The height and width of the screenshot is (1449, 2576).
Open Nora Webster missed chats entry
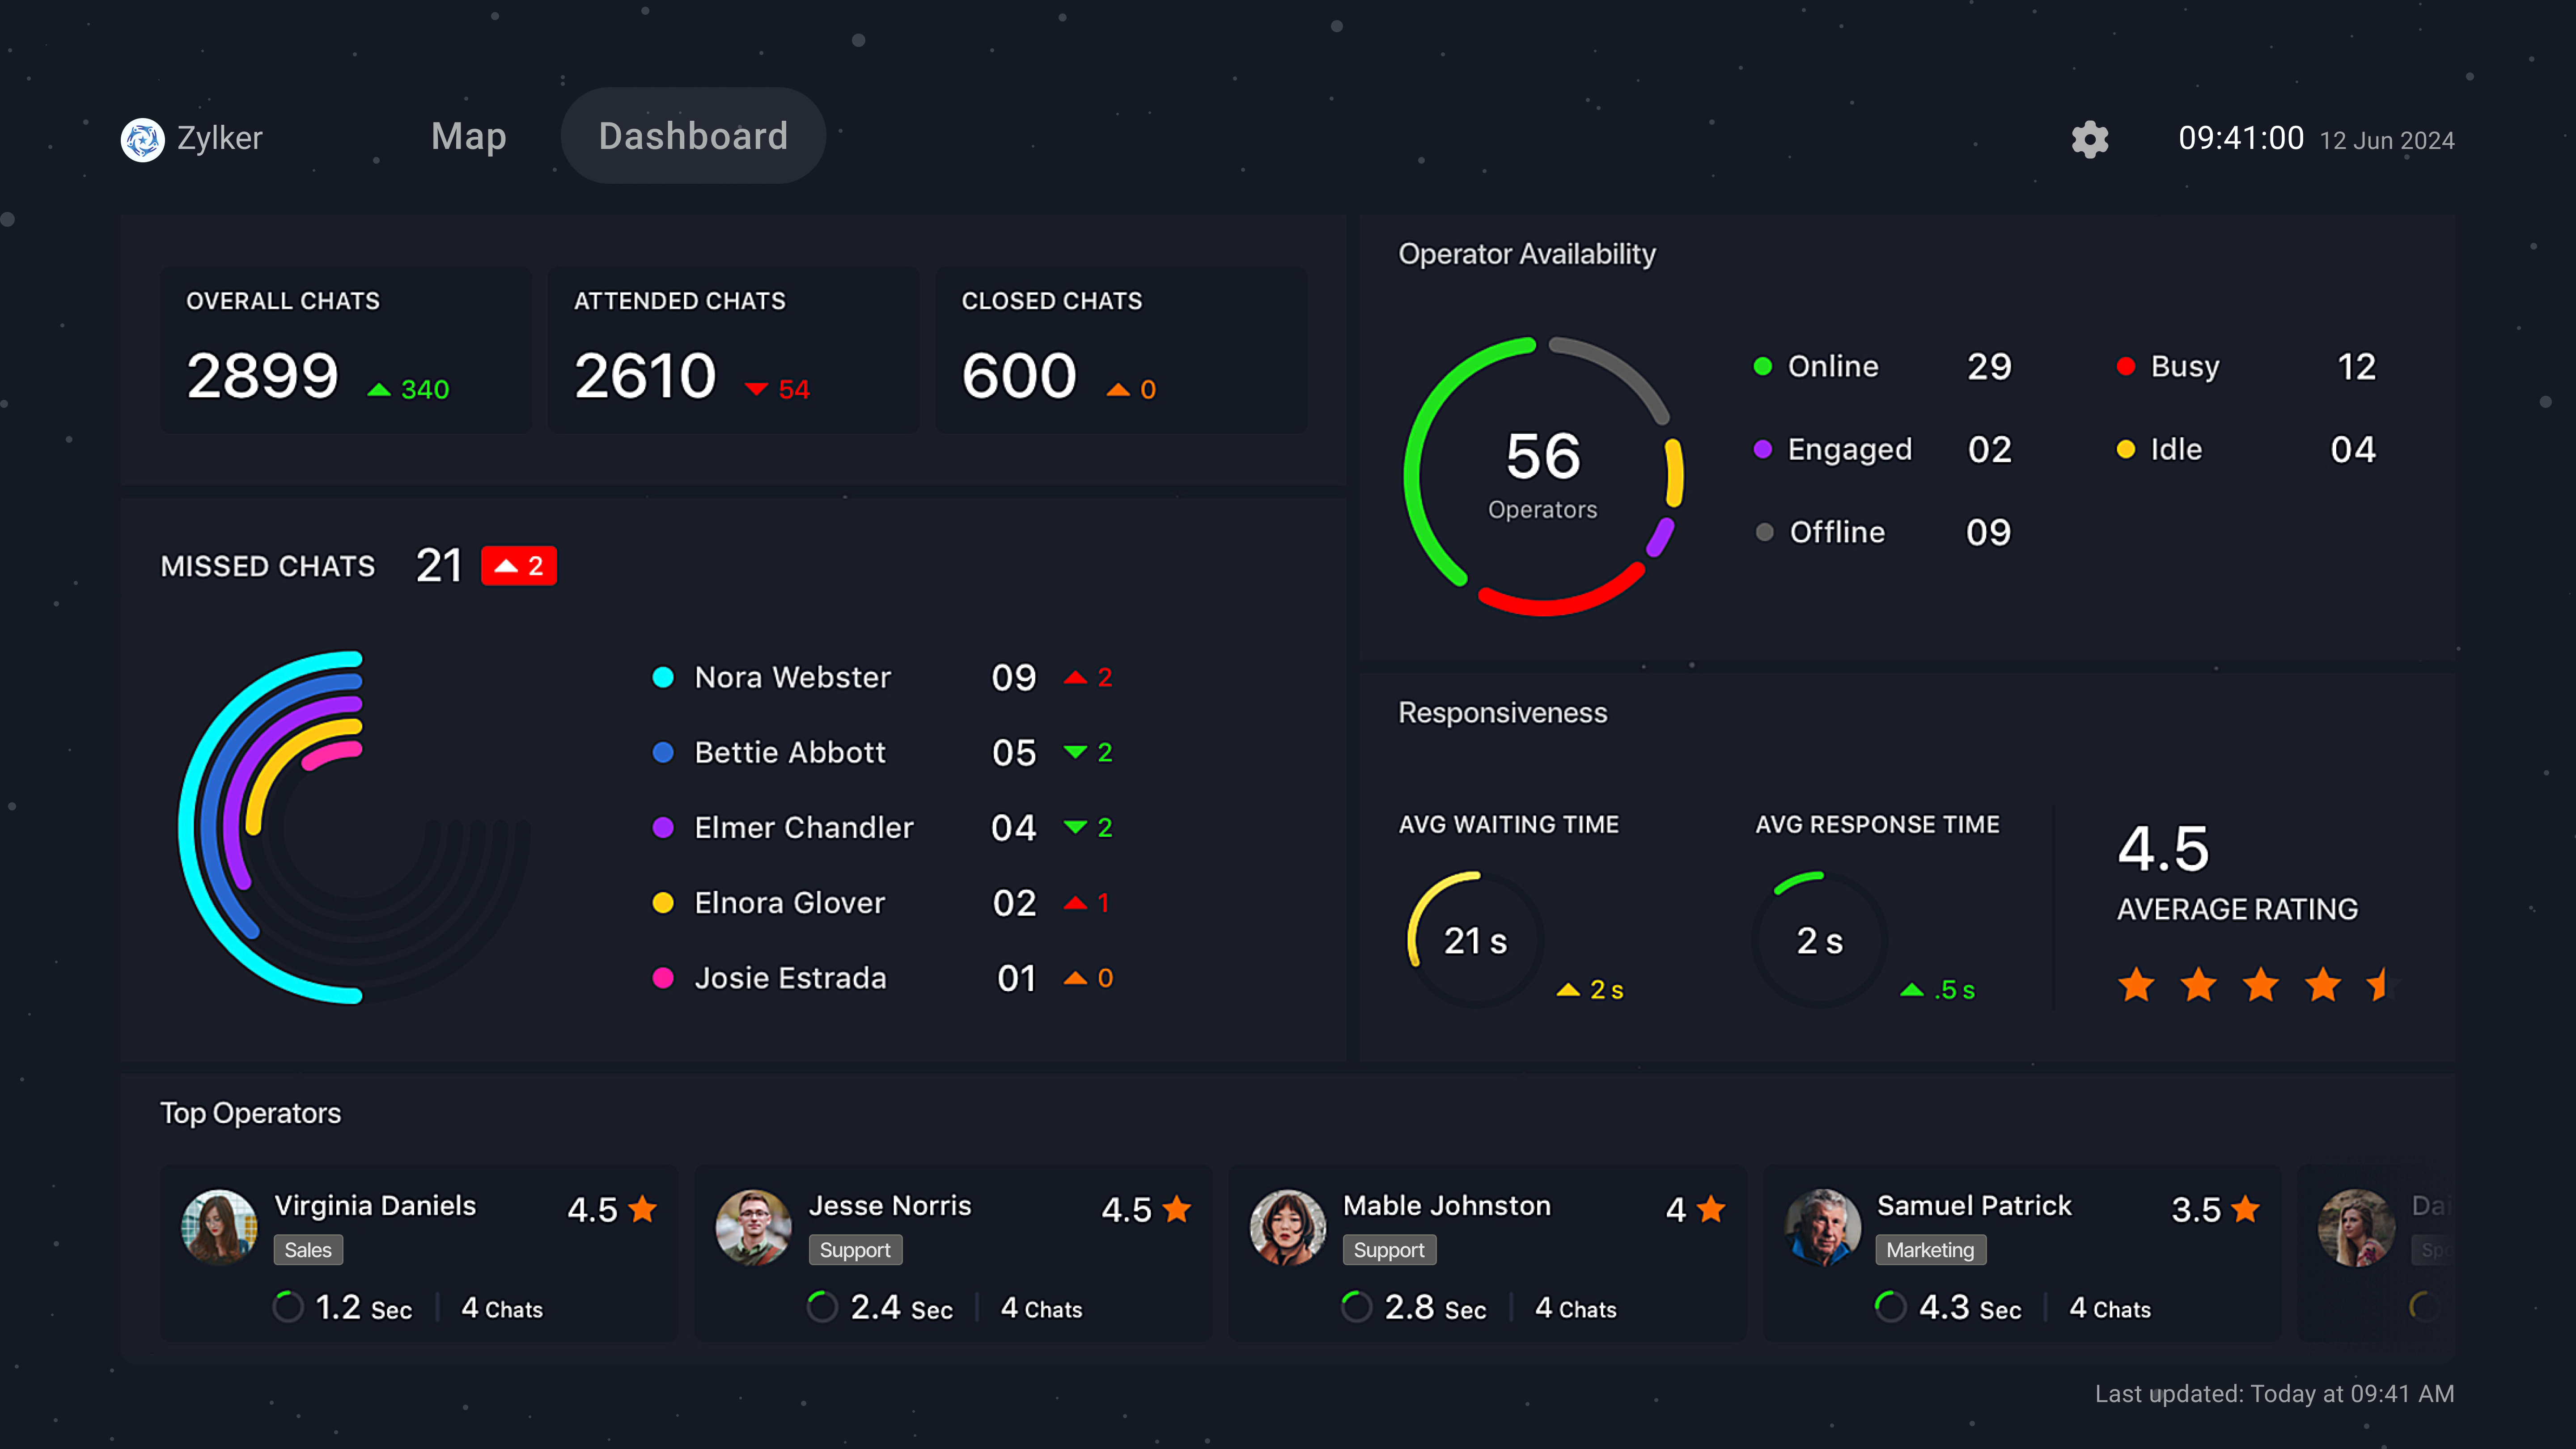tap(792, 677)
